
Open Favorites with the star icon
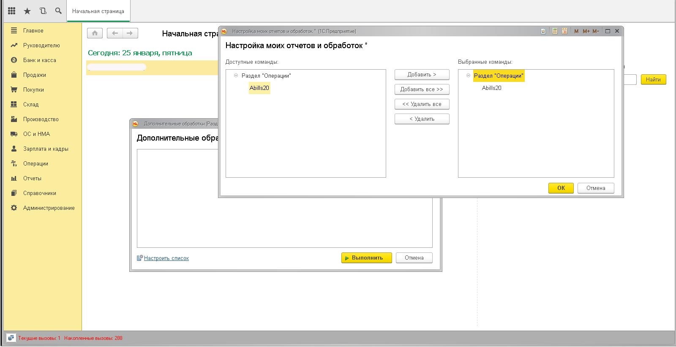pyautogui.click(x=27, y=11)
